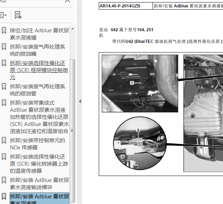Click the bookmarks list scroll-up arrow

pos(73,29)
